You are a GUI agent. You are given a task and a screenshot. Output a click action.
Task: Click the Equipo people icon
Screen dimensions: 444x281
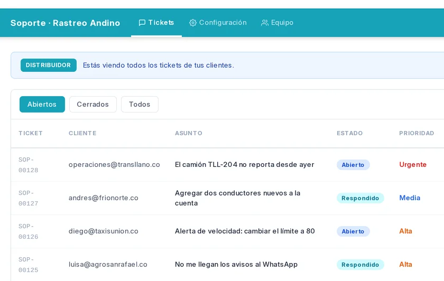click(x=265, y=23)
